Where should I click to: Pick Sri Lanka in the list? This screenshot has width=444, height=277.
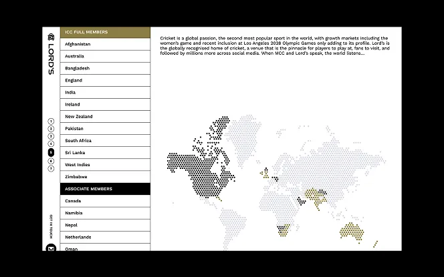coord(105,153)
